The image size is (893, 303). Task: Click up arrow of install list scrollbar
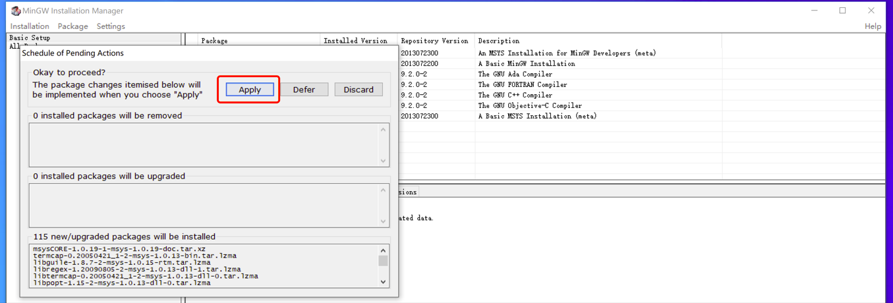pyautogui.click(x=383, y=250)
